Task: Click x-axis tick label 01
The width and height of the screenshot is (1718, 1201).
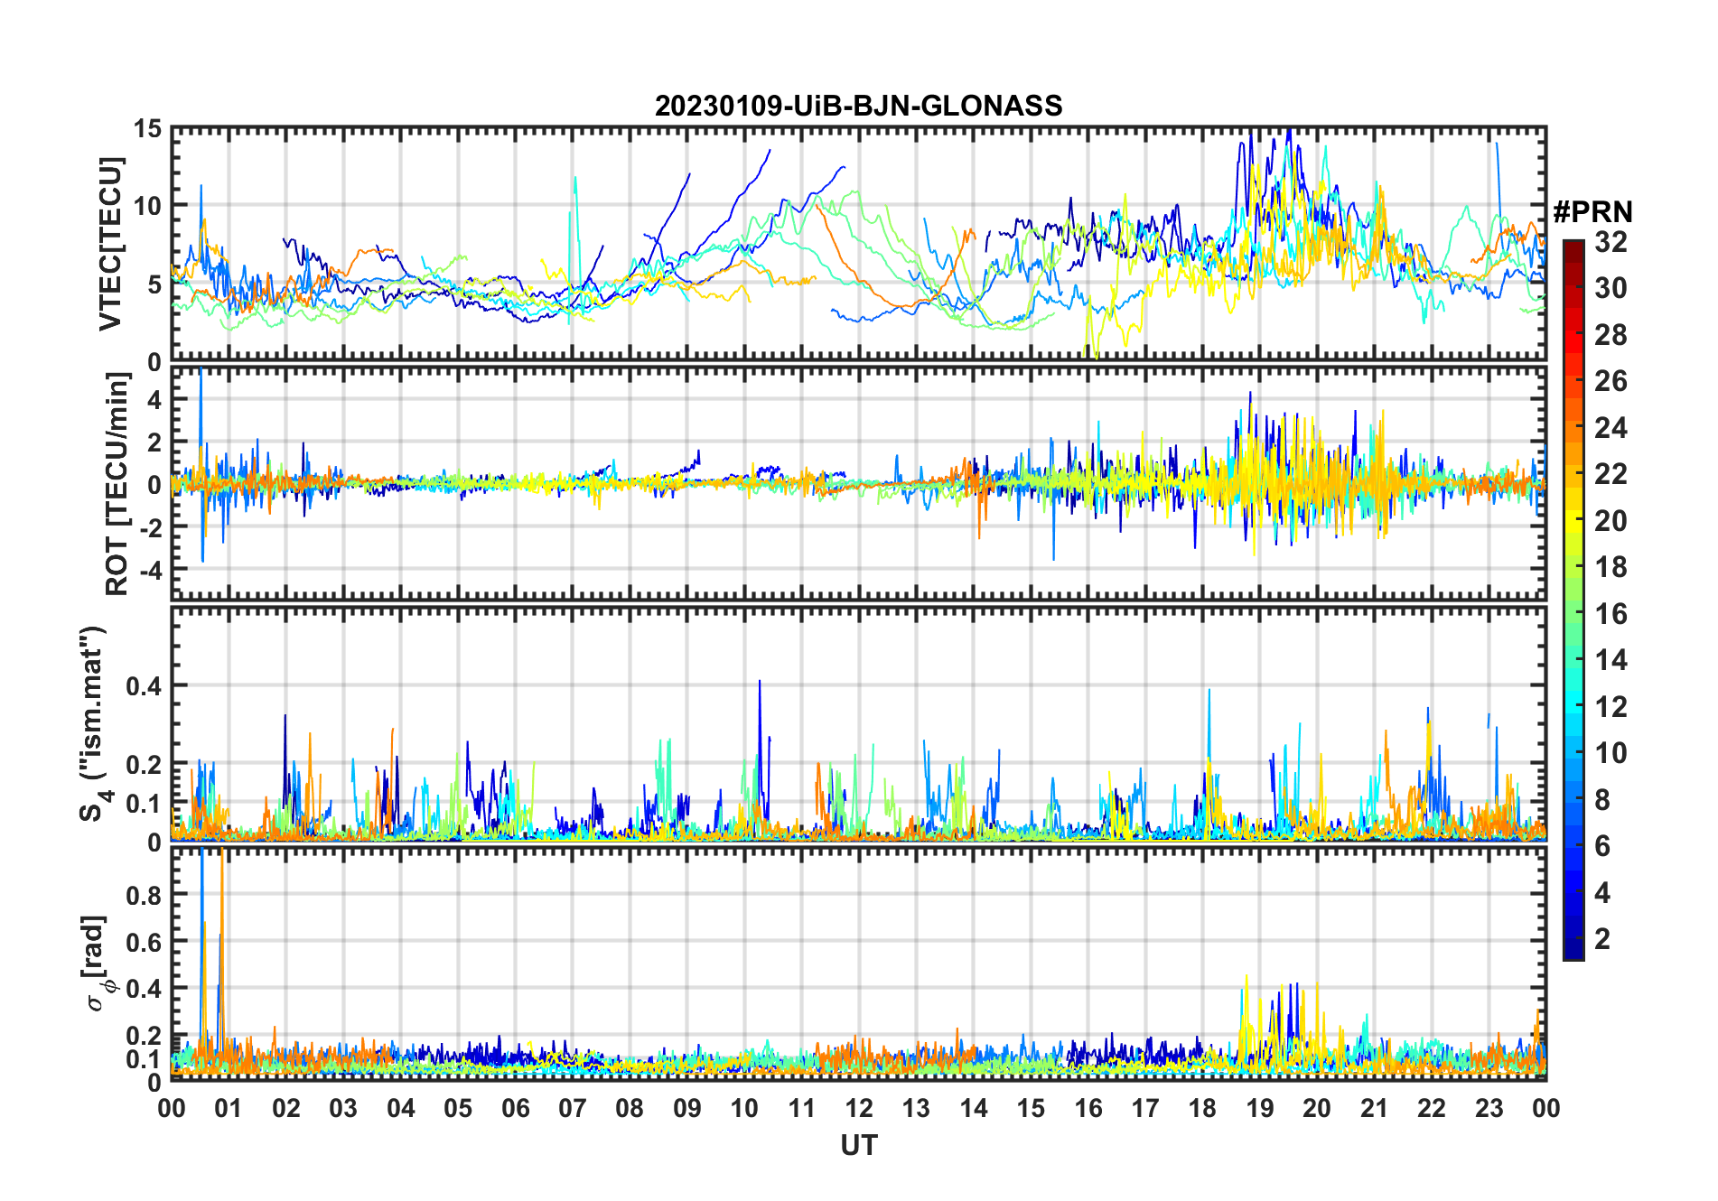Action: pyautogui.click(x=229, y=1108)
